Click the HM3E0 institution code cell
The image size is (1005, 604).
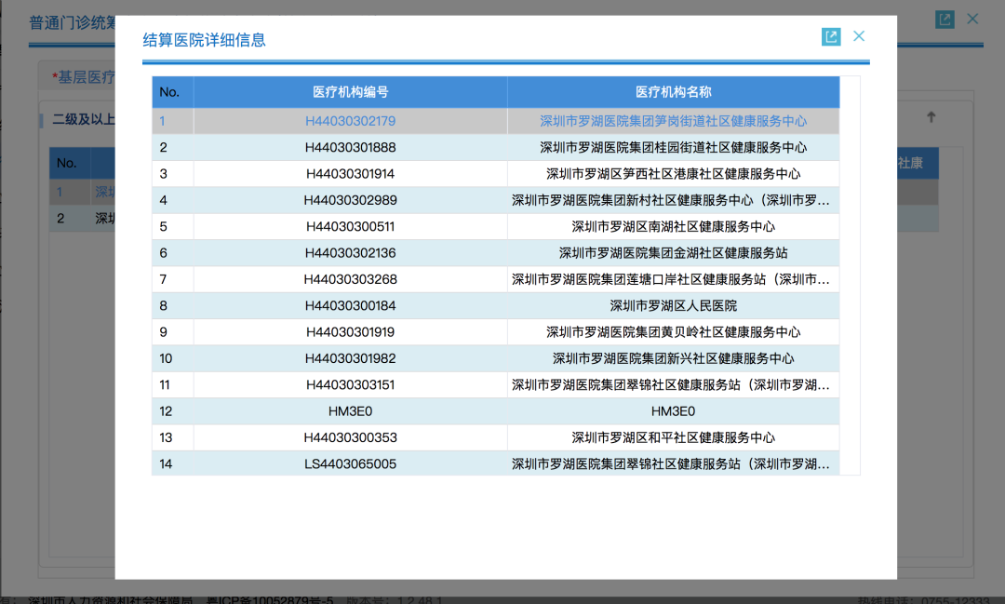pos(350,411)
